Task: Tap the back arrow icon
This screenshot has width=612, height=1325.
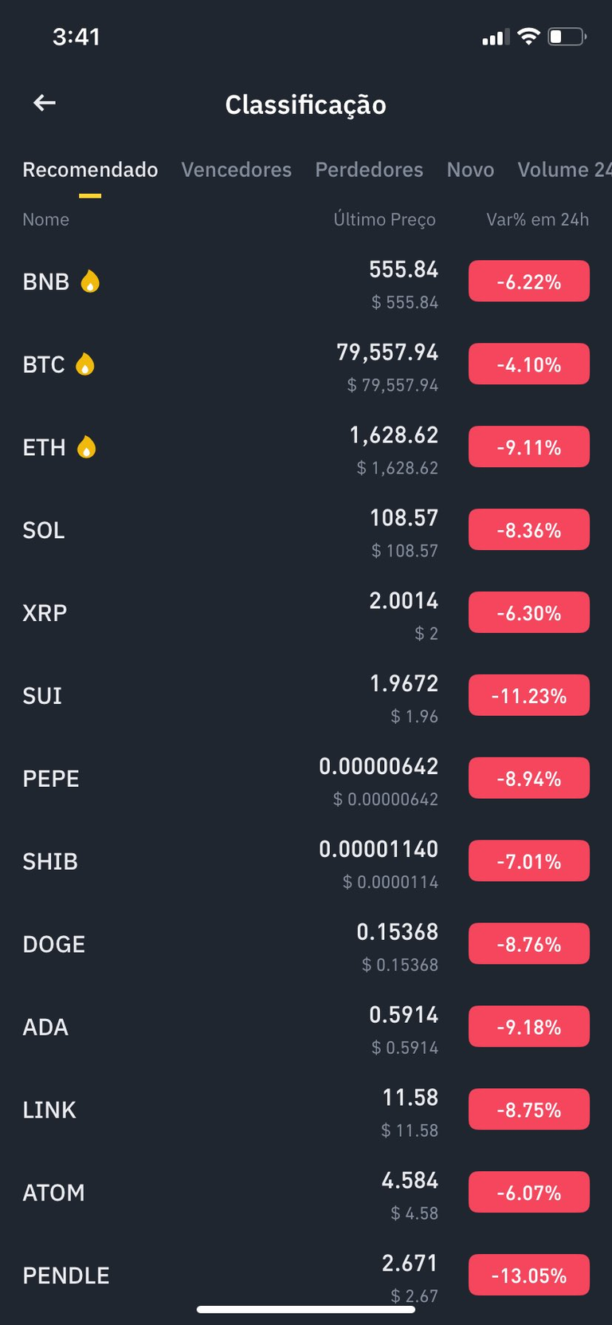Action: 45,103
